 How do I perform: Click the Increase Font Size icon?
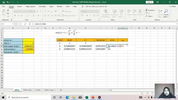37,11
